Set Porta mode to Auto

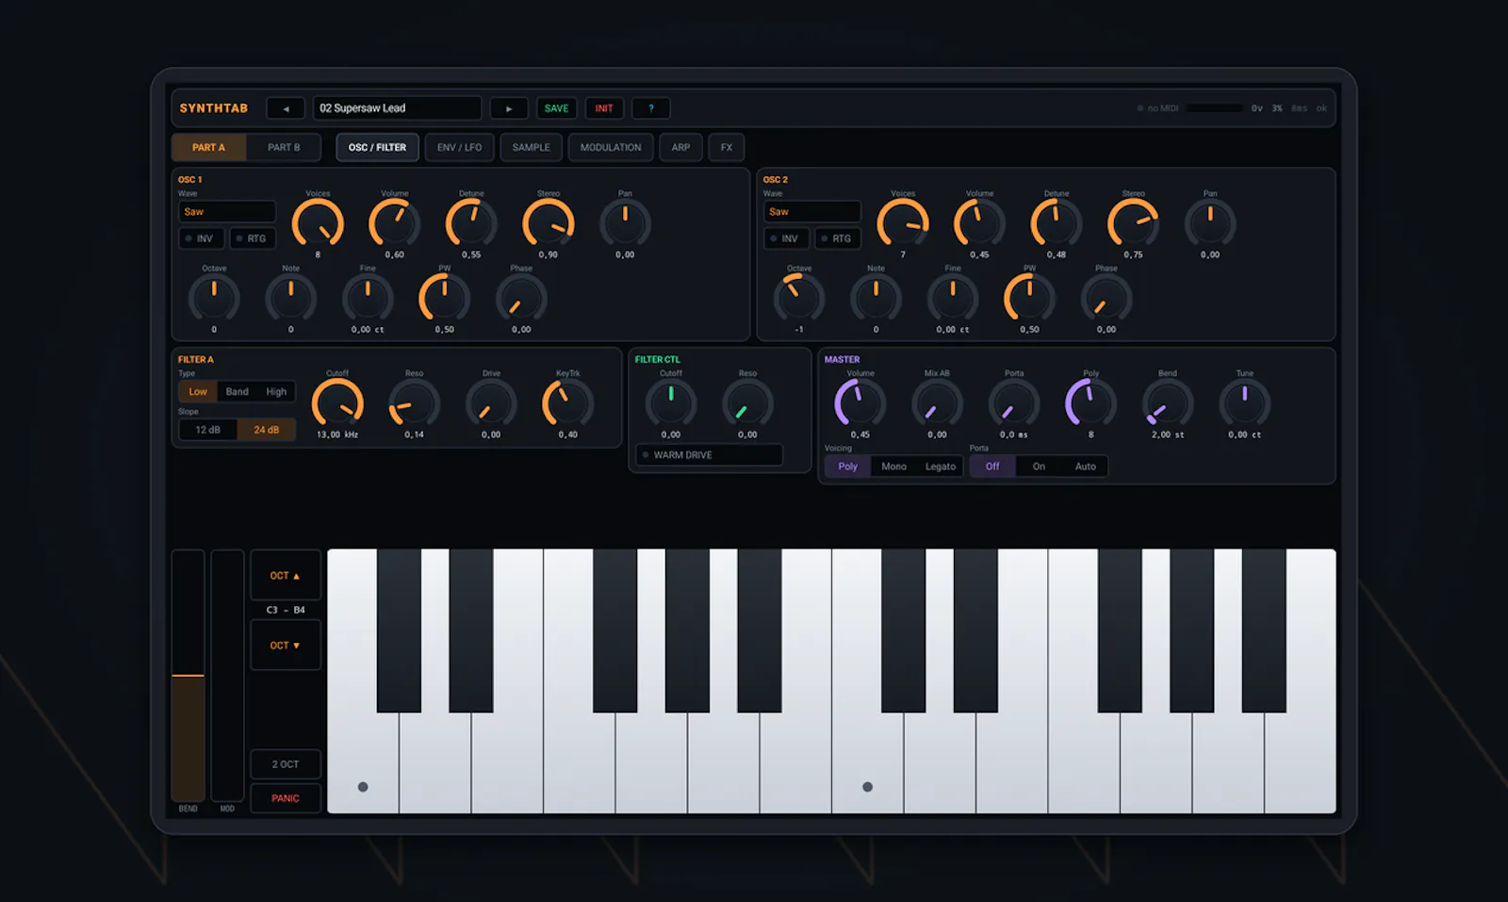[x=1086, y=467]
